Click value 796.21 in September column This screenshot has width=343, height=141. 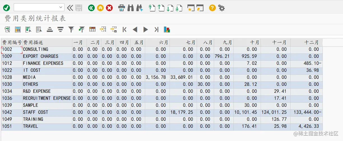pyautogui.click(x=222, y=57)
